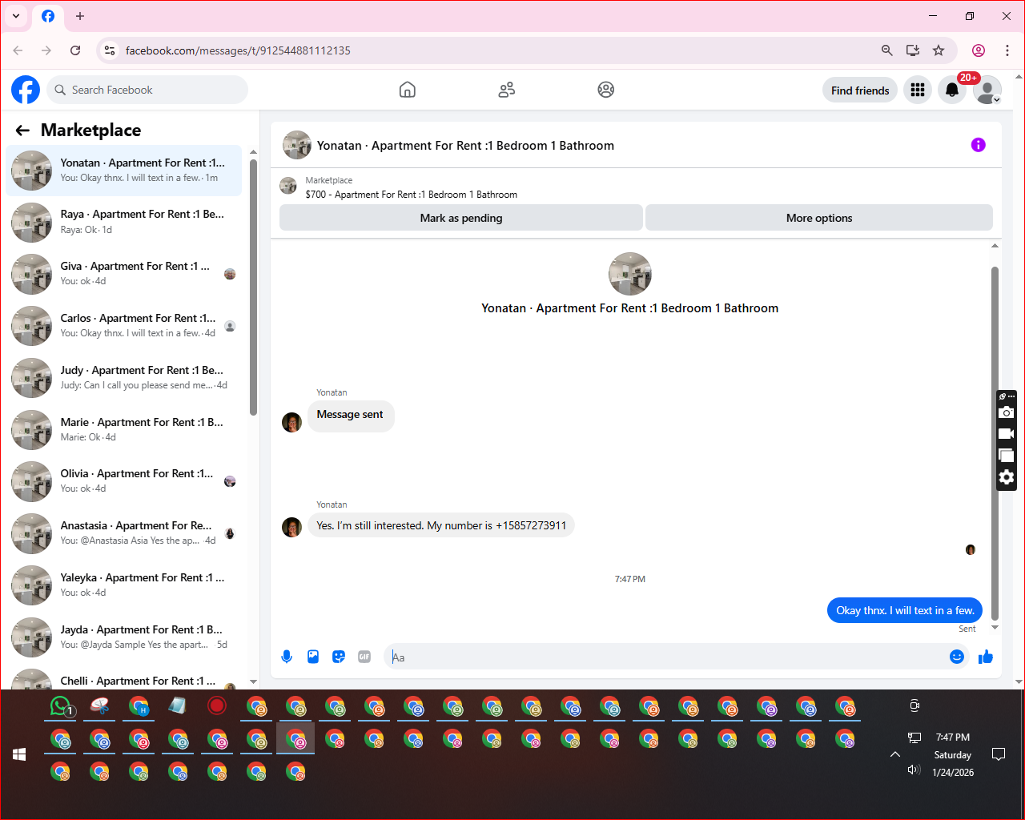Take a screenshot with the camera icon
The height and width of the screenshot is (820, 1025).
click(x=1007, y=412)
